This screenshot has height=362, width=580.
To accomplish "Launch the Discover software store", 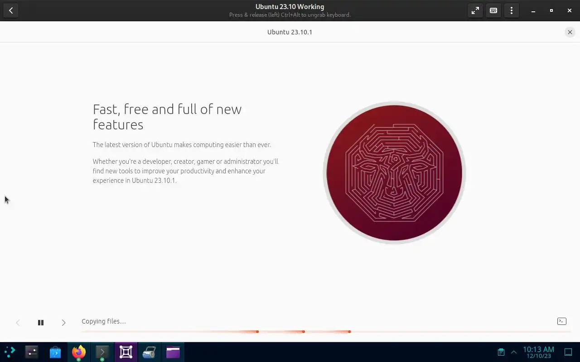I will click(55, 352).
